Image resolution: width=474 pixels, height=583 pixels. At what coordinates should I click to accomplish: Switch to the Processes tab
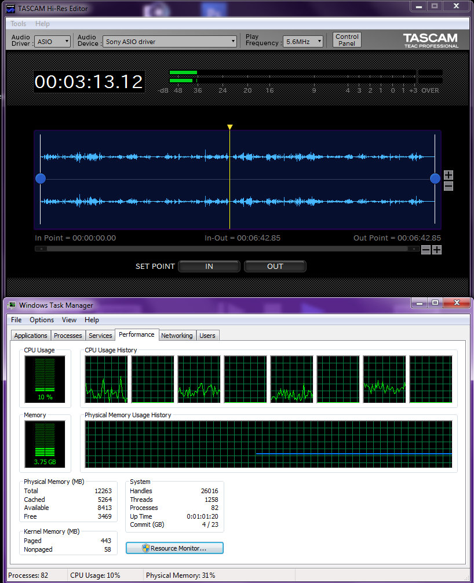pos(68,336)
